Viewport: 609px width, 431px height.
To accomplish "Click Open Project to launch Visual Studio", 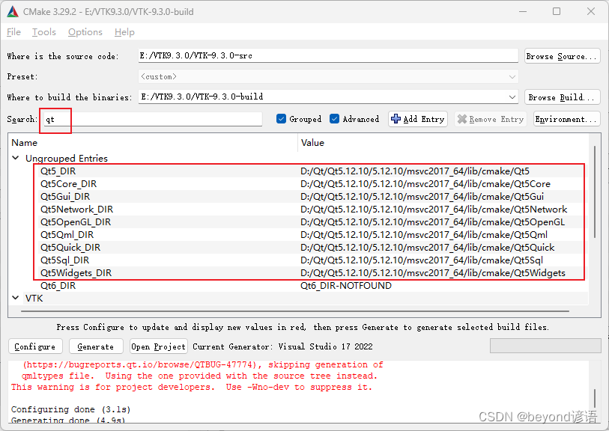I will click(x=158, y=346).
